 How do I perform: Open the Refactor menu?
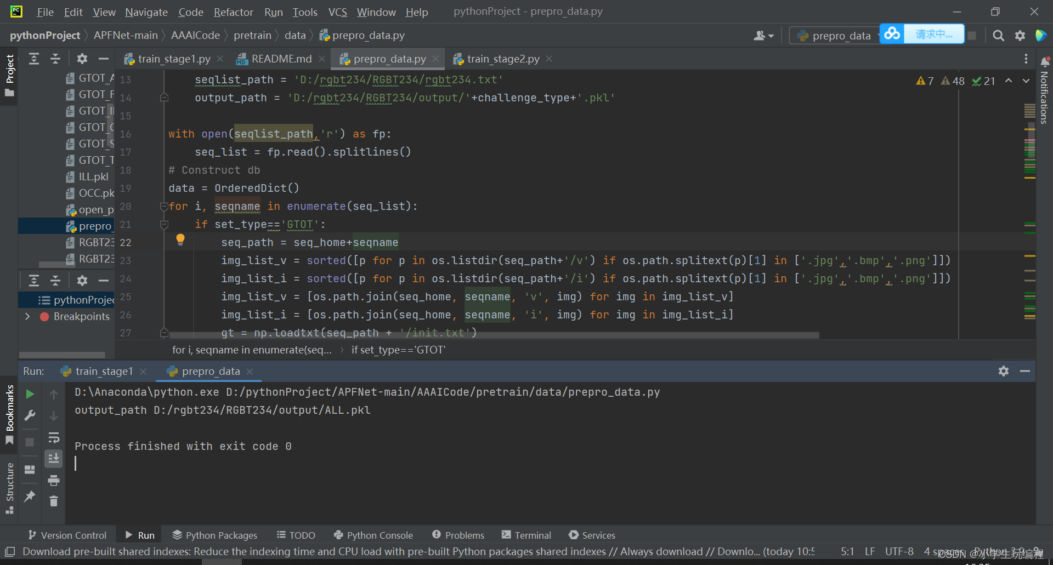click(233, 12)
